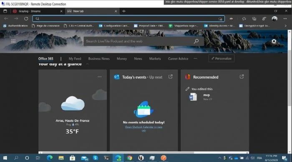Open the browser profile avatar
Image resolution: width=292 pixels, height=162 pixels.
[274, 19]
